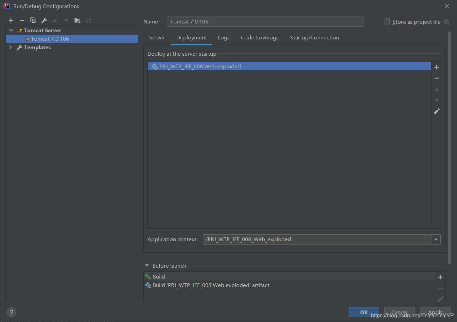Collapse the Before launch section
The width and height of the screenshot is (457, 322).
click(x=147, y=266)
